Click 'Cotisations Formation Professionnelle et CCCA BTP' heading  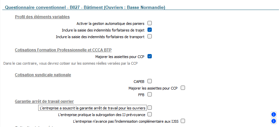click(x=63, y=50)
